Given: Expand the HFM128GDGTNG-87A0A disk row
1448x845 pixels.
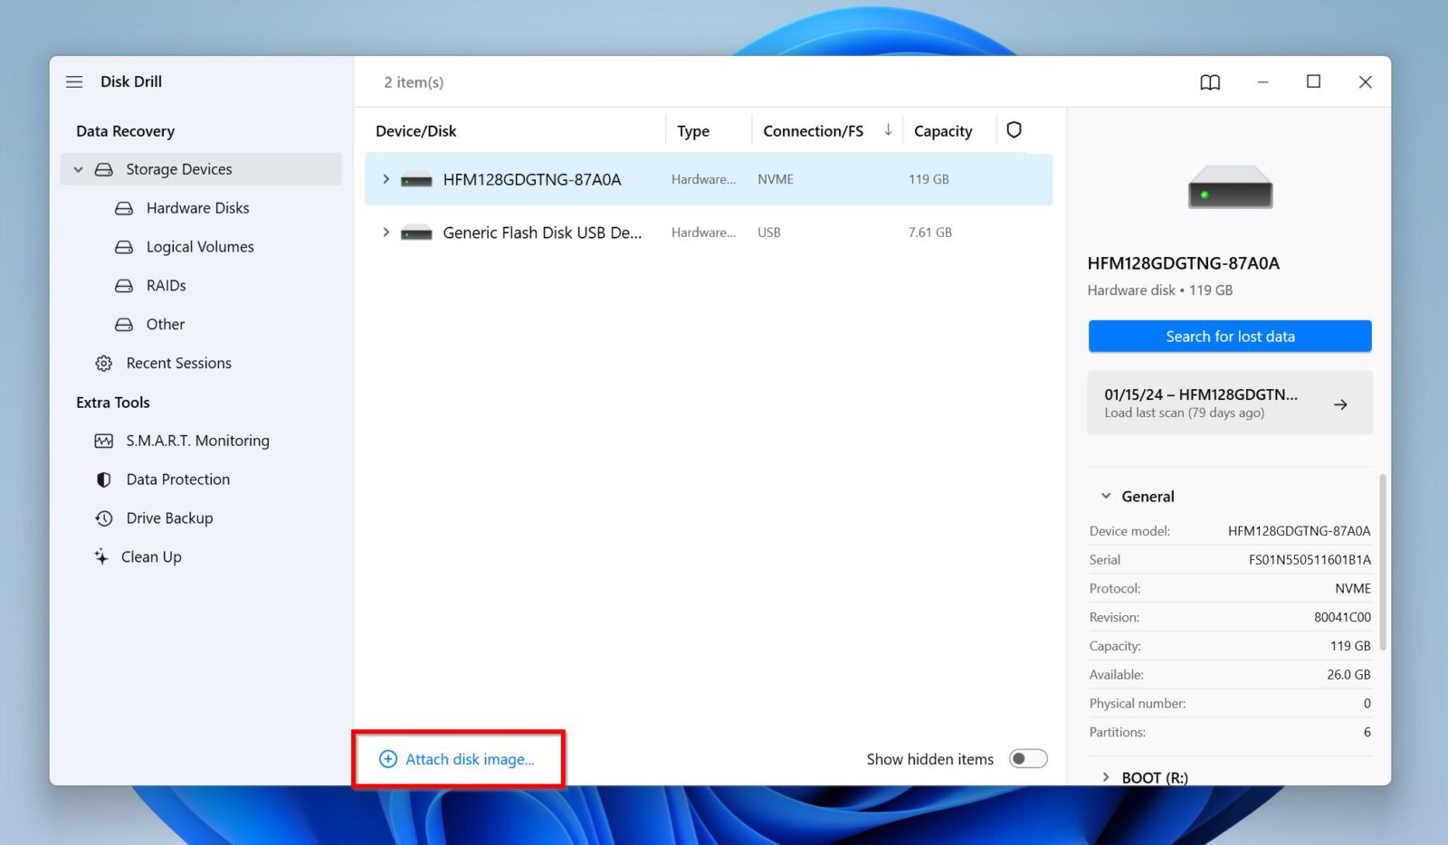Looking at the screenshot, I should 386,179.
